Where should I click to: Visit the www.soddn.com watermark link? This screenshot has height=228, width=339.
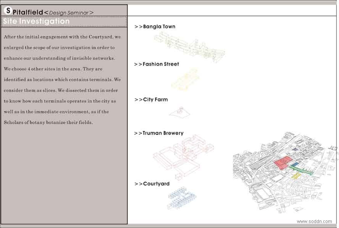tap(314, 222)
